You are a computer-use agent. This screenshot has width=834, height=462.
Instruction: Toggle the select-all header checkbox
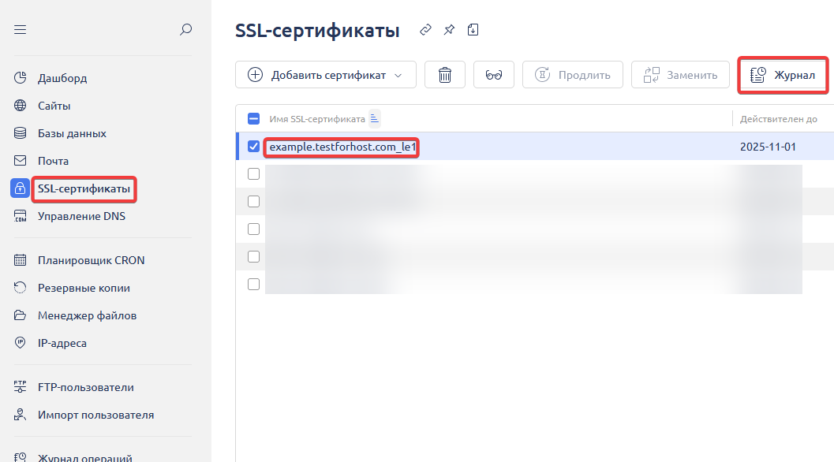pos(254,119)
